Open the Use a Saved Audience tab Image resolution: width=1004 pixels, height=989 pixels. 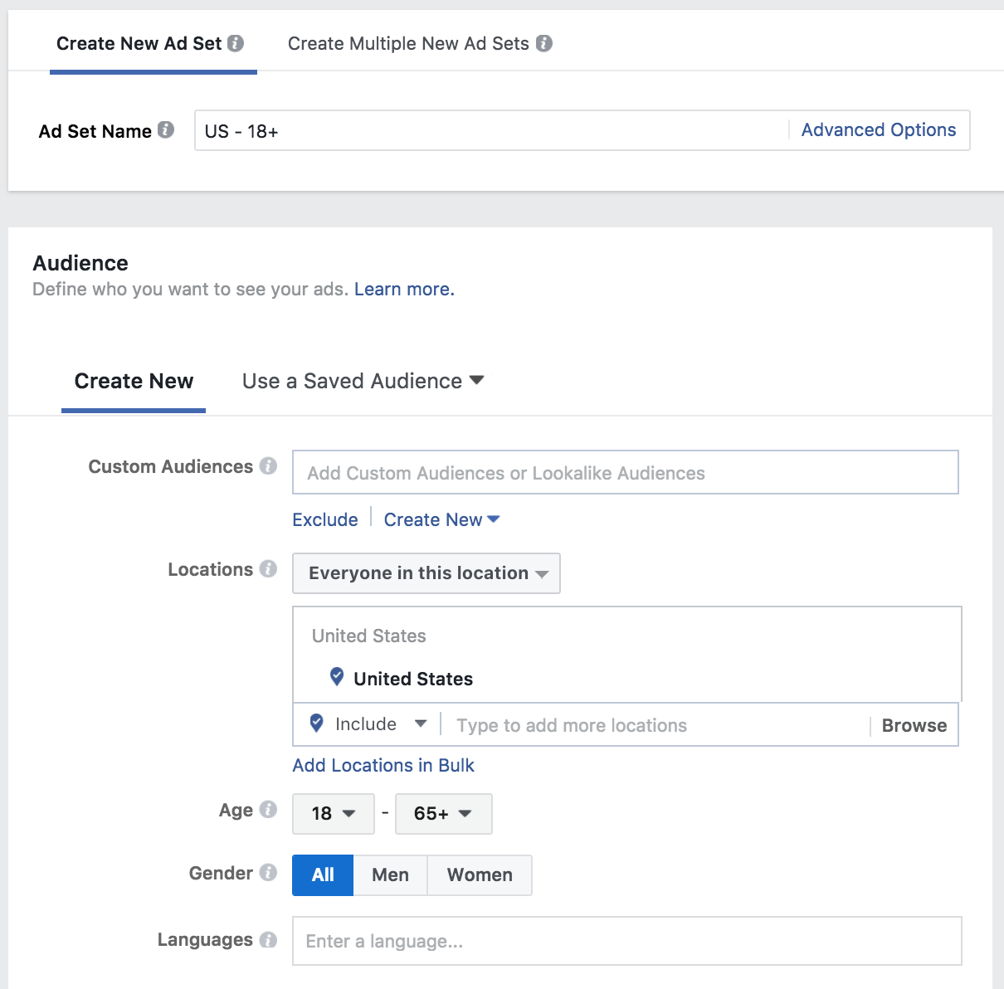pyautogui.click(x=363, y=382)
